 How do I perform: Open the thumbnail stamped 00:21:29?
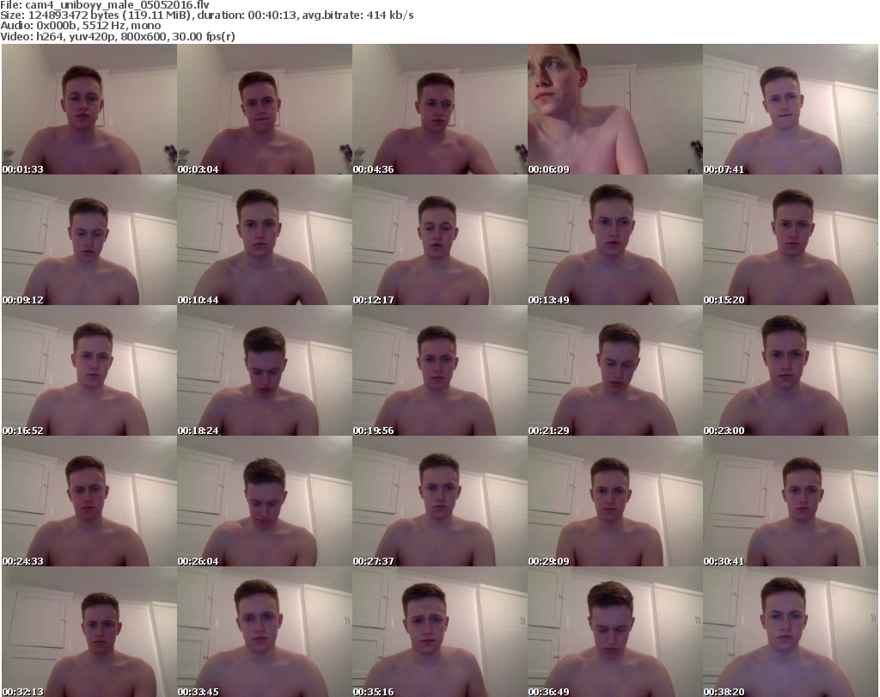(x=615, y=371)
